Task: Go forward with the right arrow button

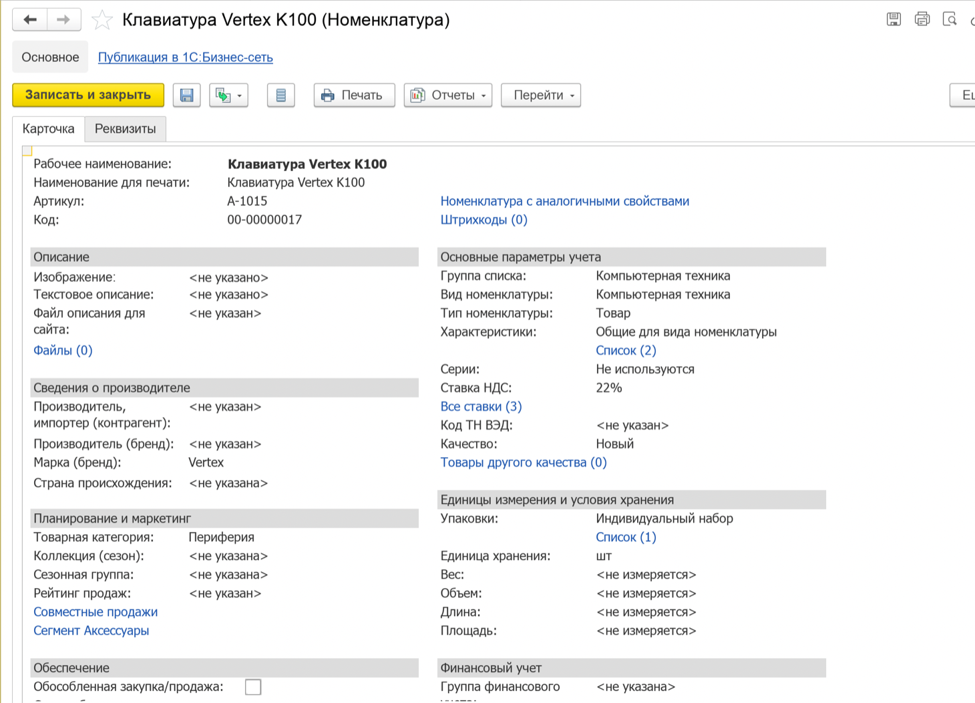Action: pyautogui.click(x=63, y=19)
